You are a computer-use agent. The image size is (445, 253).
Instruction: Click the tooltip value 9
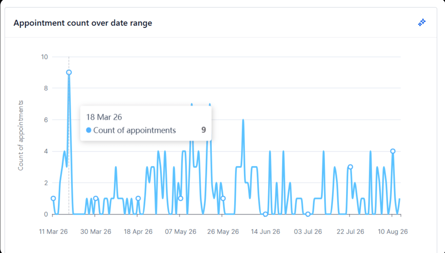[x=203, y=130]
